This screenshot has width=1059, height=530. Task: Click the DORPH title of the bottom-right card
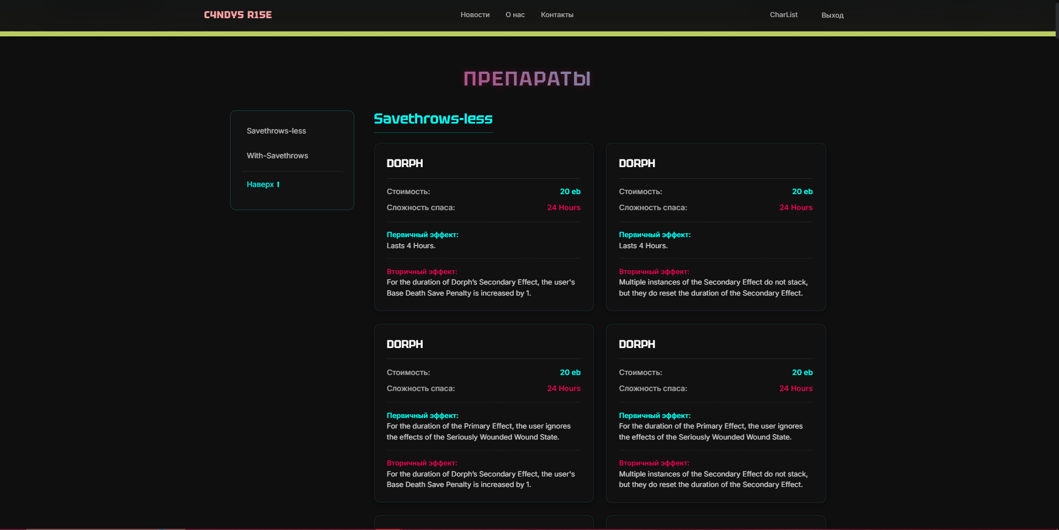[x=637, y=344]
